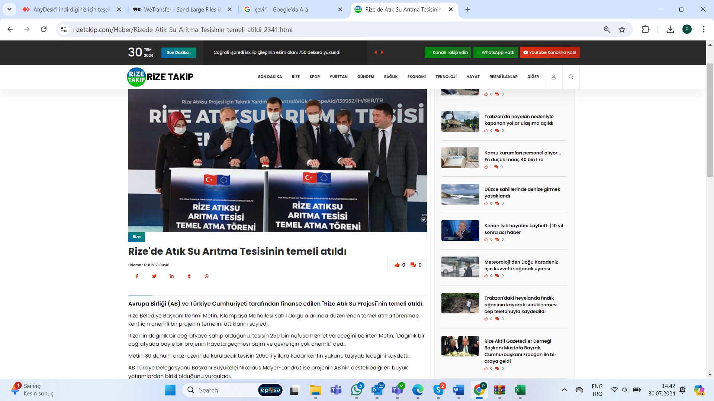
Task: Open Rize Takip logo home link
Action: click(x=160, y=77)
